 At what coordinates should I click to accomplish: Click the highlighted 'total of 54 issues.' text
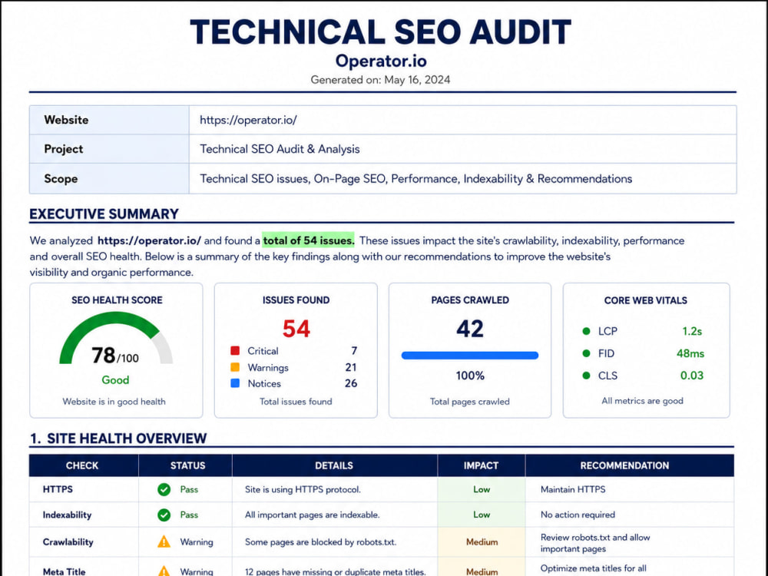coord(309,240)
